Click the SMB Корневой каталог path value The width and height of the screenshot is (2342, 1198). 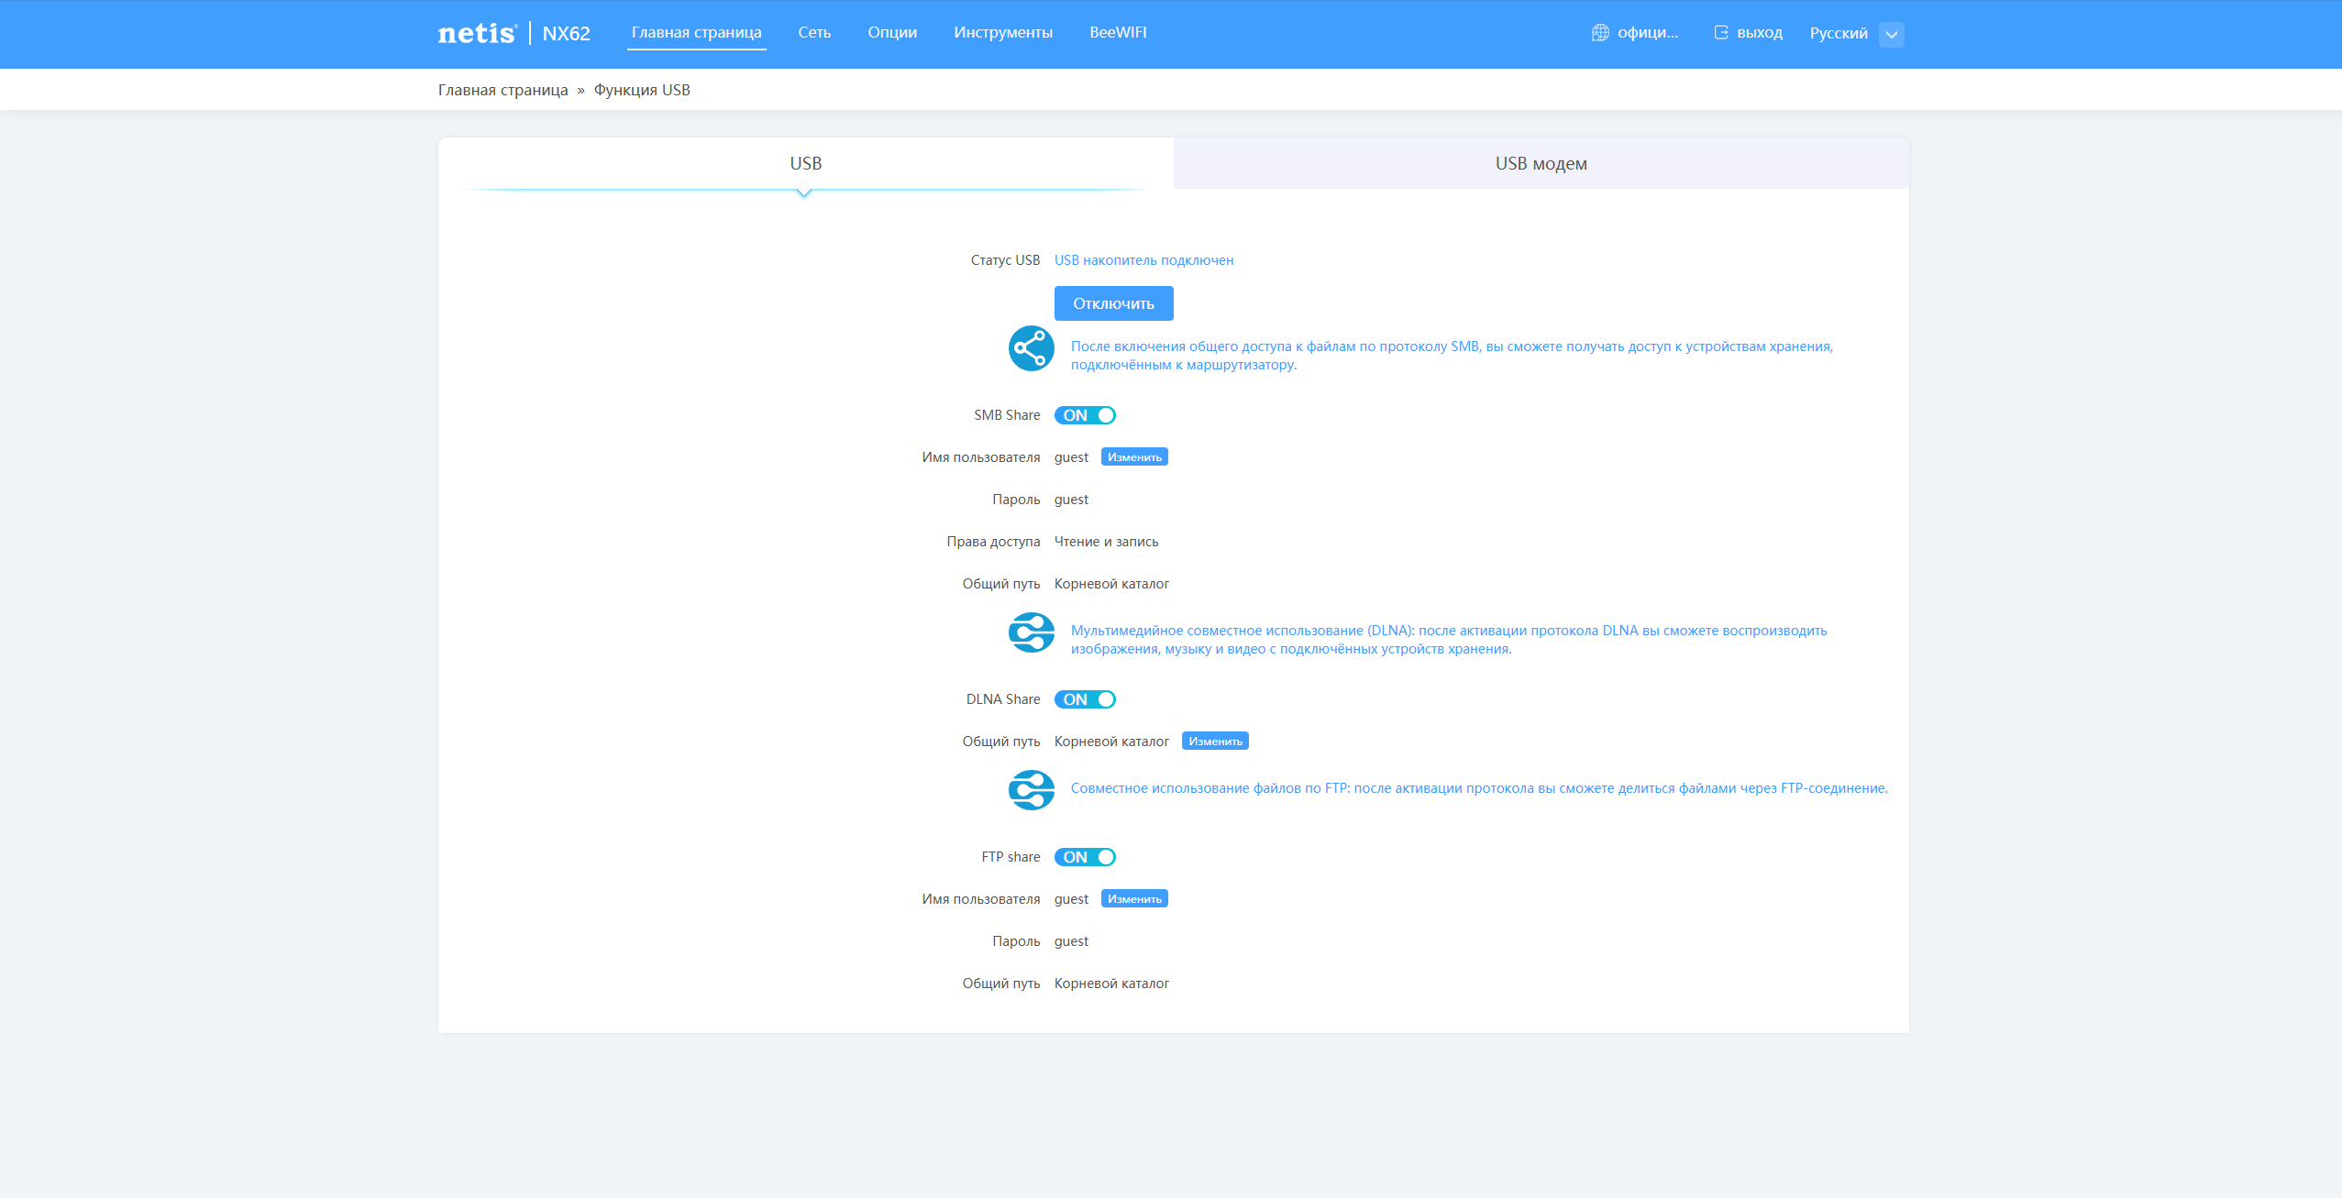click(x=1111, y=584)
